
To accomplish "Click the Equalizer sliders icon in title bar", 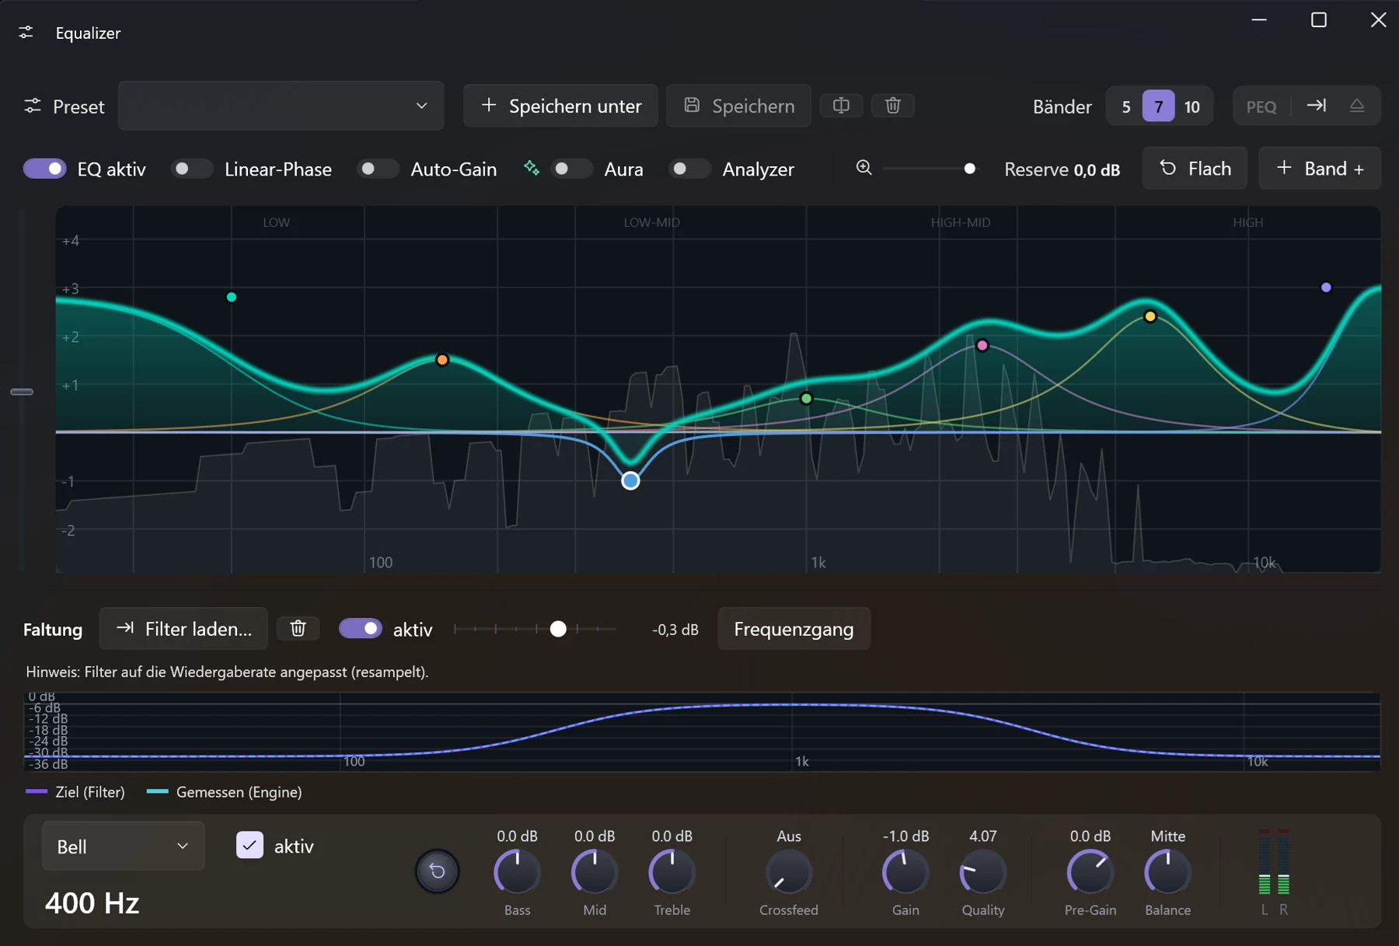I will (26, 32).
